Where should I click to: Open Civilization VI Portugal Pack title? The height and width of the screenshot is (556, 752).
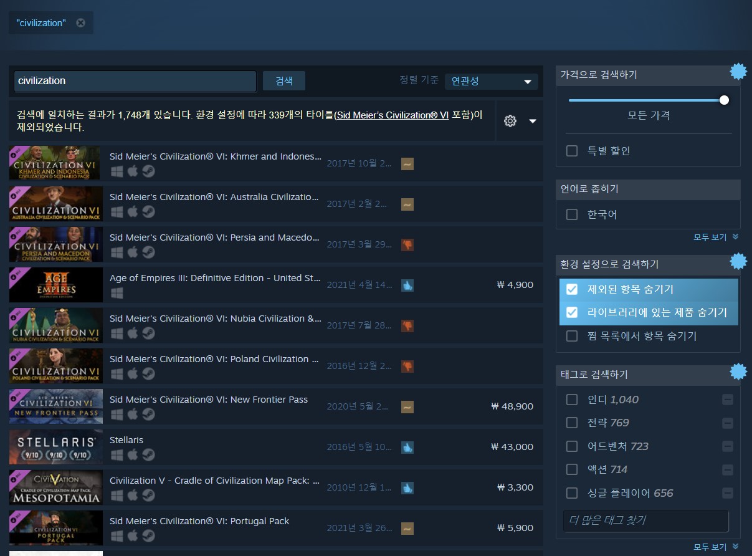coord(199,521)
